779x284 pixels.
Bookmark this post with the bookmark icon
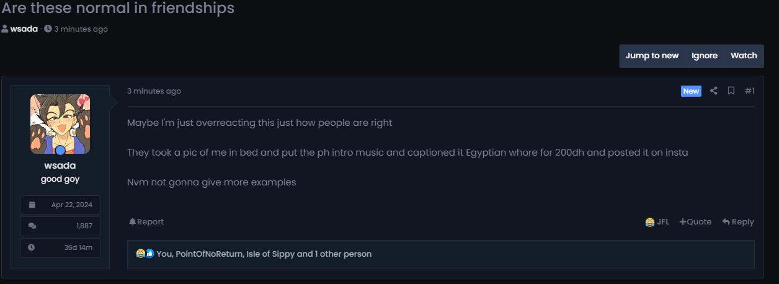[731, 91]
